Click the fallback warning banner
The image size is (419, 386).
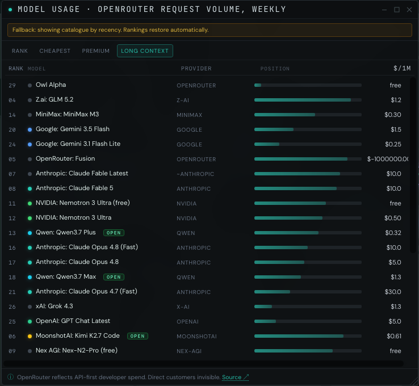(209, 30)
